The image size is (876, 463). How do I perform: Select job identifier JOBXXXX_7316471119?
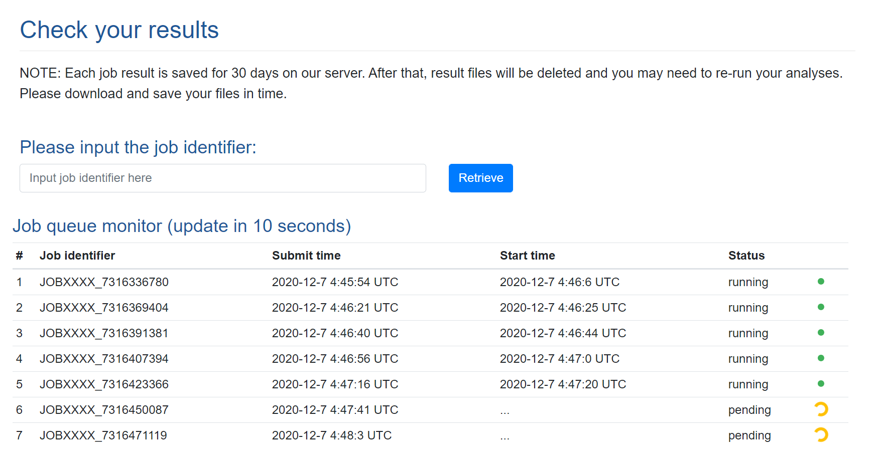[103, 435]
